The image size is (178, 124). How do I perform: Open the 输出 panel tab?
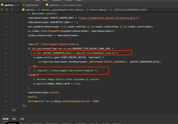pos(14,119)
